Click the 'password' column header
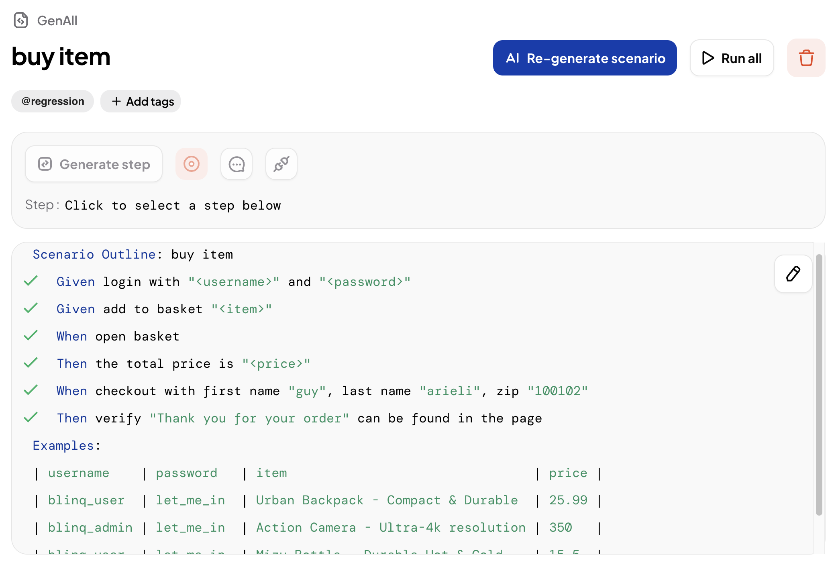Image resolution: width=836 pixels, height=567 pixels. [187, 473]
